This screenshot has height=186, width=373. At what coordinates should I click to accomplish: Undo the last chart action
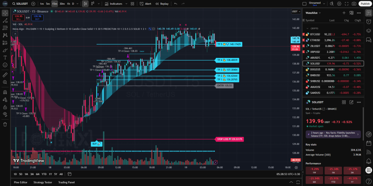click(x=176, y=4)
